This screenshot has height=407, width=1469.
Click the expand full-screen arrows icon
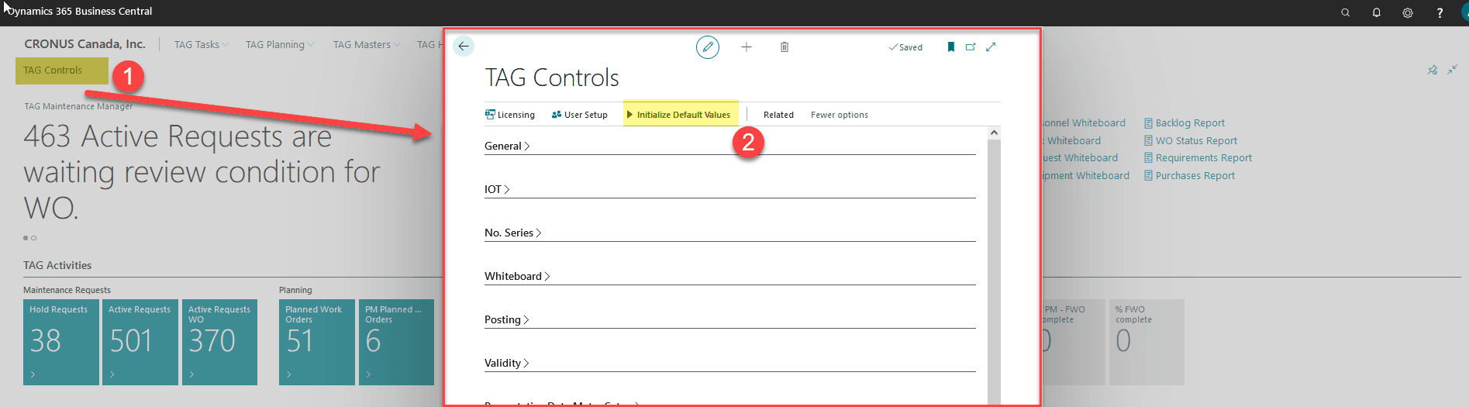(x=991, y=47)
